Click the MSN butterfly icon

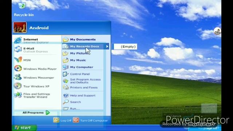point(18,60)
